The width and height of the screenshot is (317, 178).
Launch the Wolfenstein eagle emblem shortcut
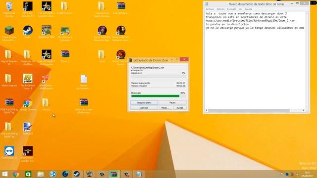point(28,151)
